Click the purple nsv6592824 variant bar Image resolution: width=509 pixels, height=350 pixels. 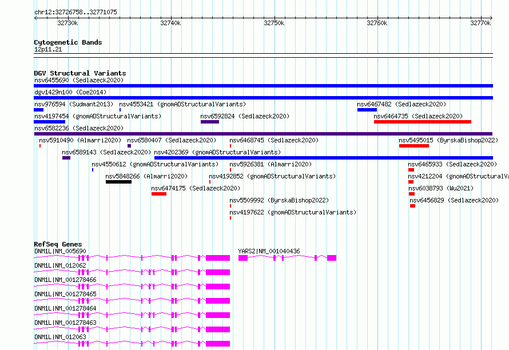click(210, 122)
